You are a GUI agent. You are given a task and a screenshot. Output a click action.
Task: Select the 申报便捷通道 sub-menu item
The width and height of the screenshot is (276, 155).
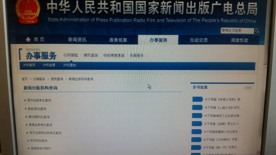(114, 55)
